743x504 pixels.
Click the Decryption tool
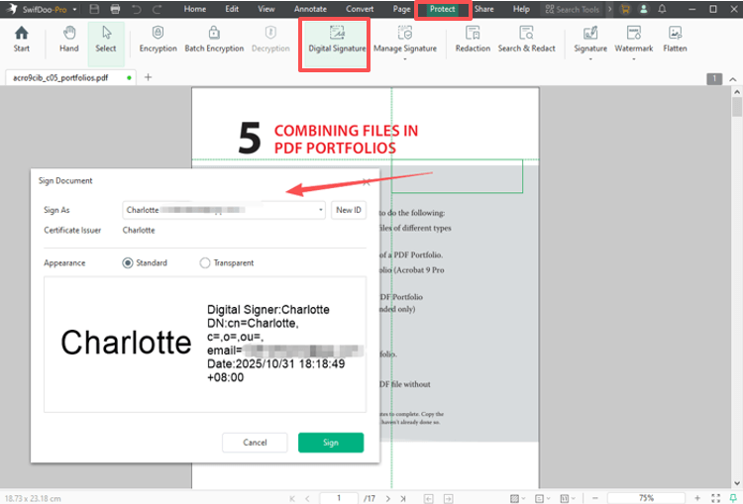pos(270,39)
